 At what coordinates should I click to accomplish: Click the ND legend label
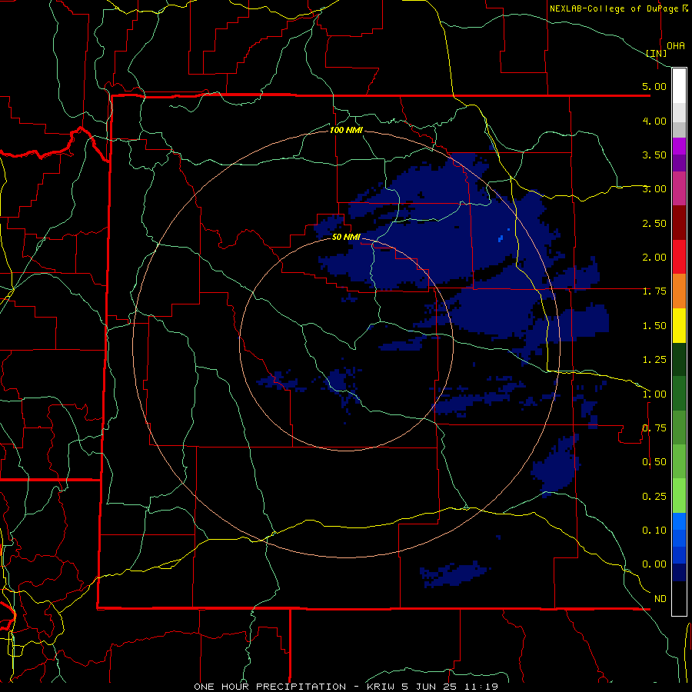tap(660, 599)
